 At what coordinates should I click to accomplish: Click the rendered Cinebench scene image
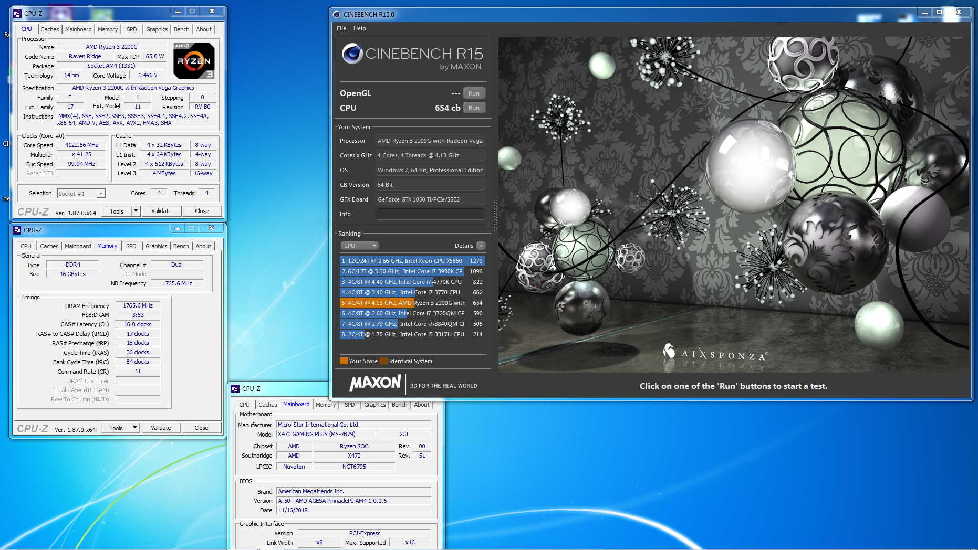tap(734, 204)
